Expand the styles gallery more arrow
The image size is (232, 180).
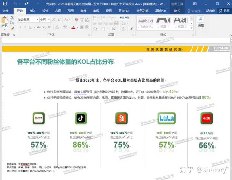point(192,28)
